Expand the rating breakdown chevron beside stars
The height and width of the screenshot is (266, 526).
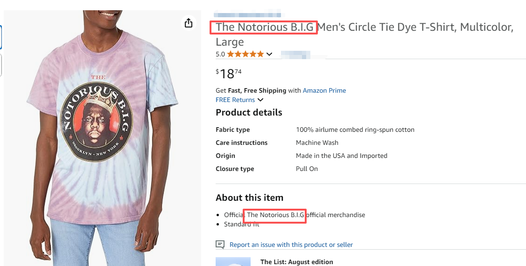[269, 54]
